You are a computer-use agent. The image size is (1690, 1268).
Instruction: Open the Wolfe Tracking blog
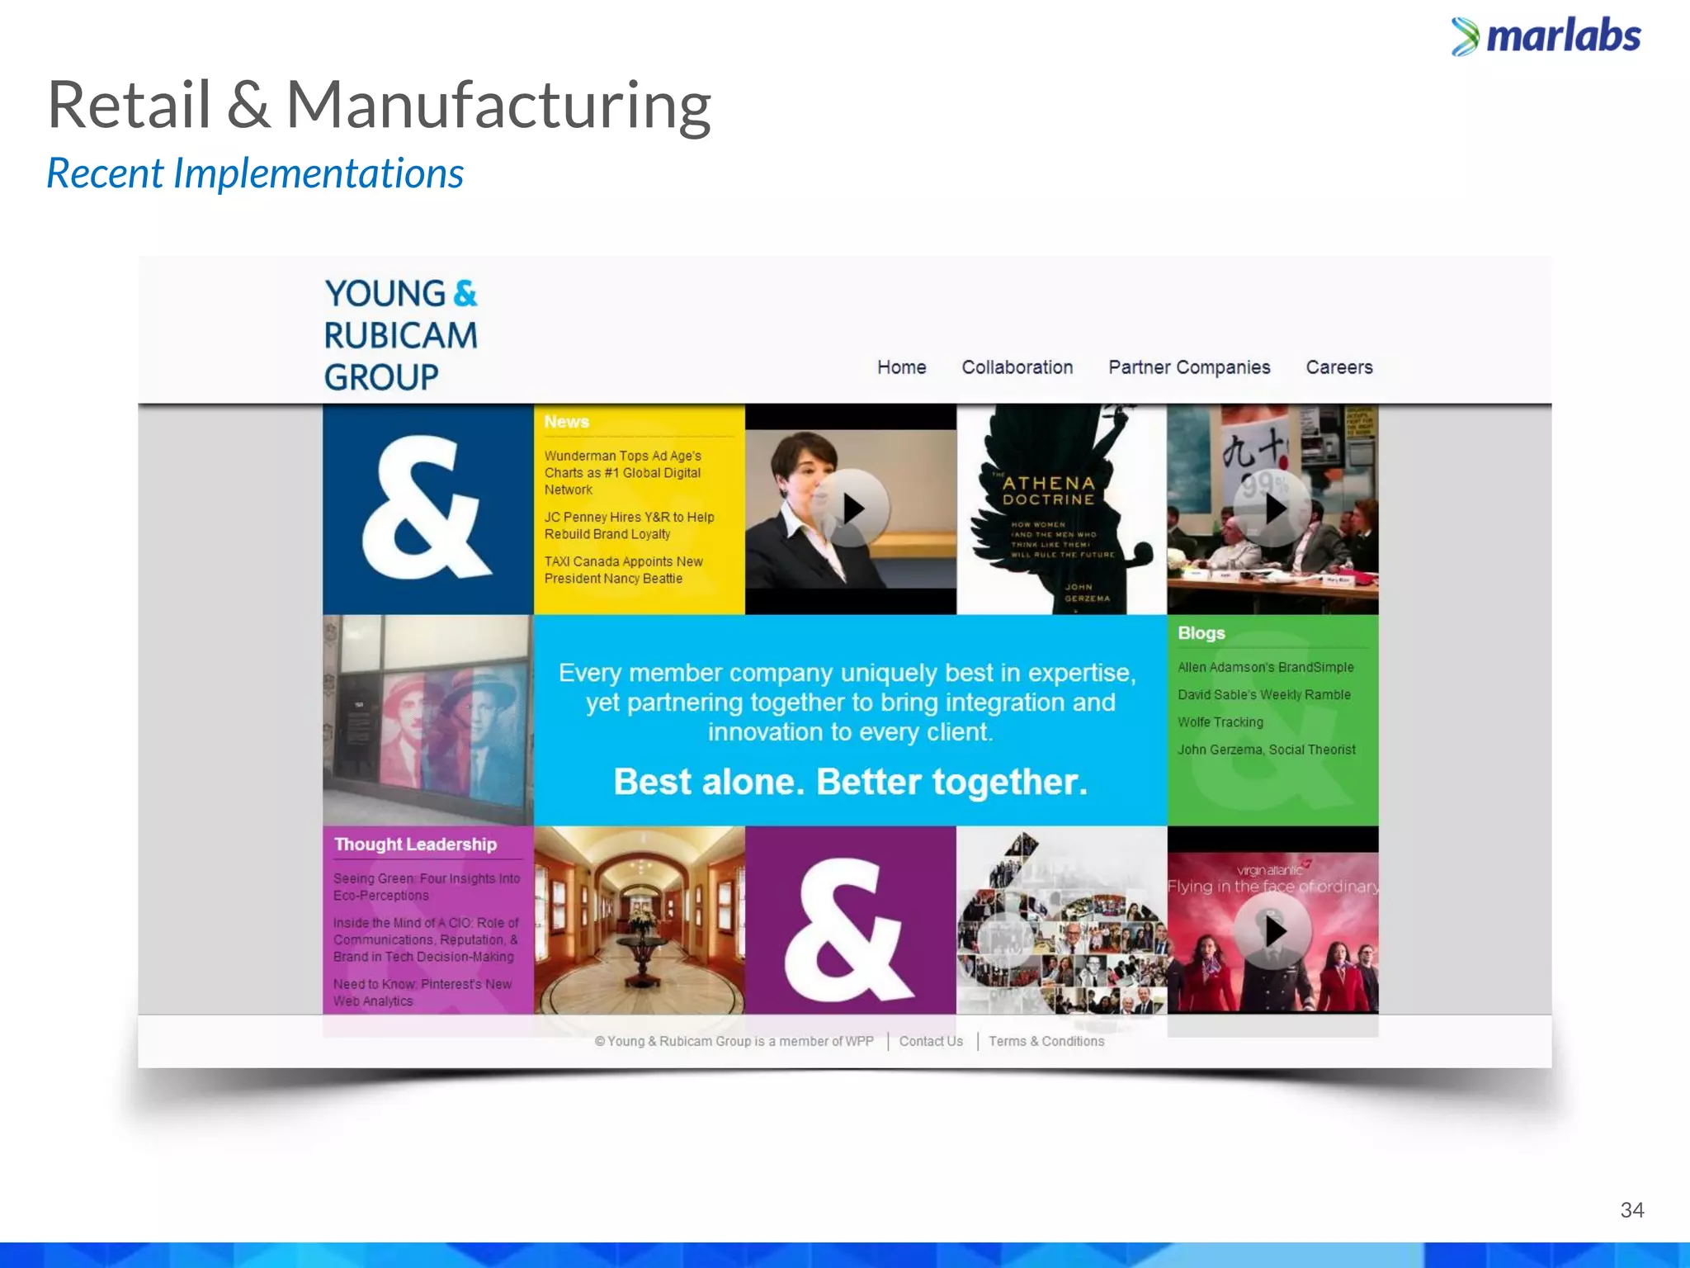pyautogui.click(x=1220, y=722)
